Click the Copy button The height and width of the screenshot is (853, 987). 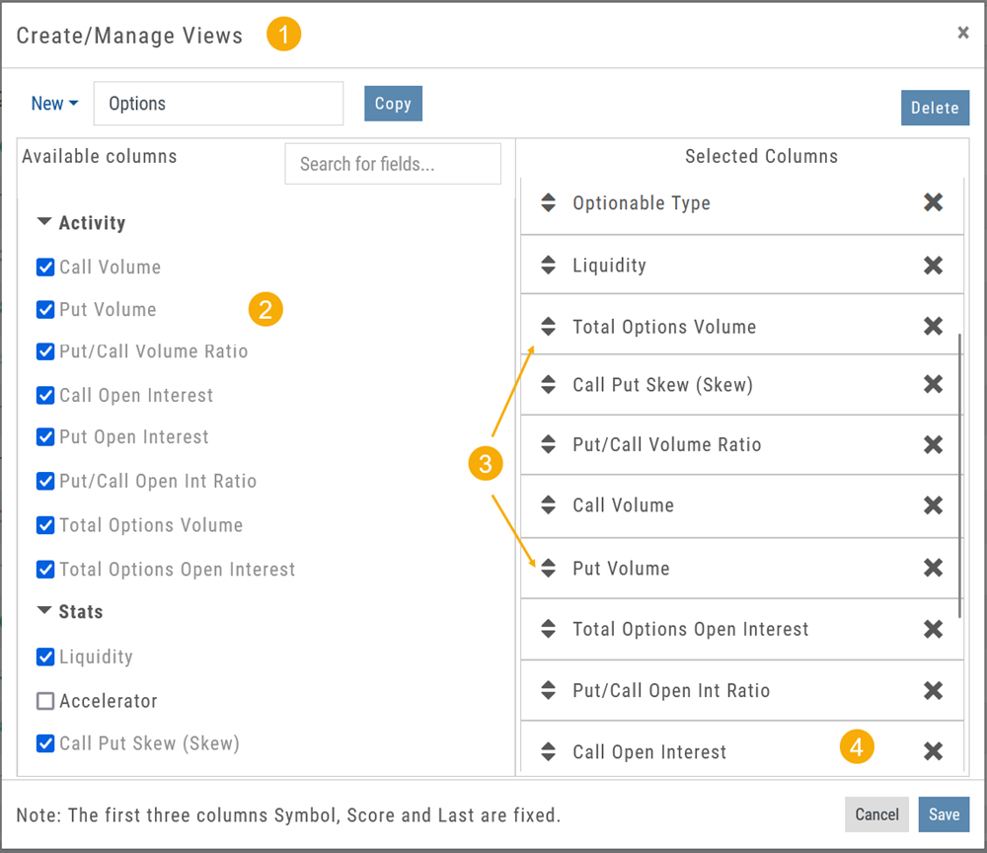pos(393,104)
